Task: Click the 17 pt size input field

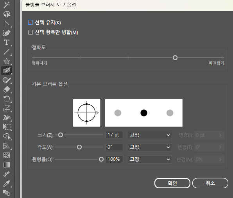Action: tap(114, 135)
